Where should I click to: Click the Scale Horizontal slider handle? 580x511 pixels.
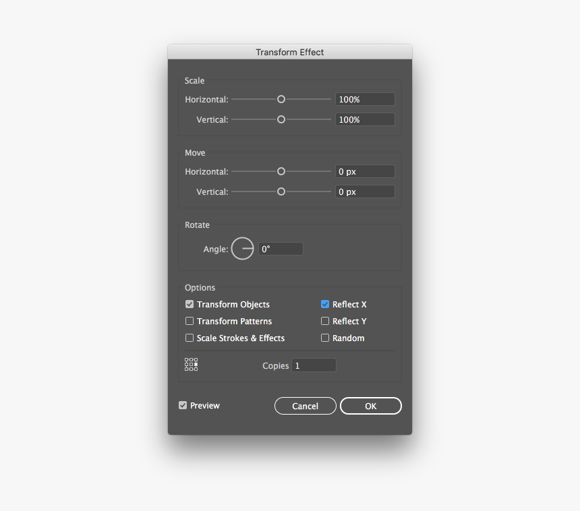pos(281,99)
